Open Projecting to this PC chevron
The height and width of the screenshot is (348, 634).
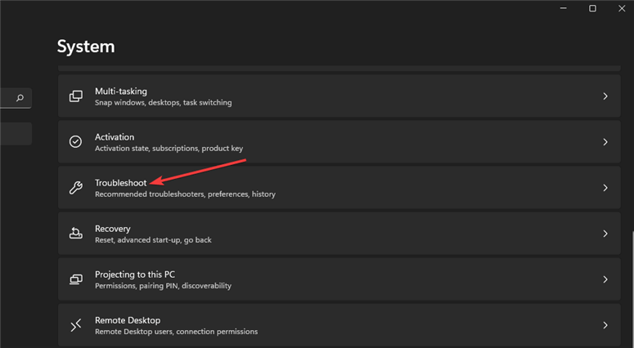click(x=605, y=279)
